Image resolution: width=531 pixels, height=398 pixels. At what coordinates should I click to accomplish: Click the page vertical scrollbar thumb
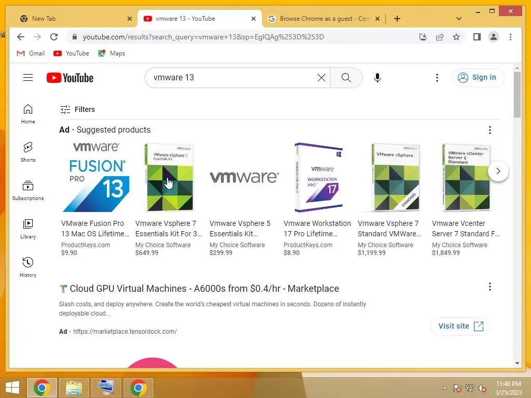pyautogui.click(x=517, y=95)
